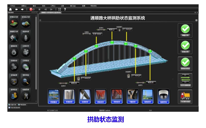Click the back arrow in the toolbar

coord(17,9)
